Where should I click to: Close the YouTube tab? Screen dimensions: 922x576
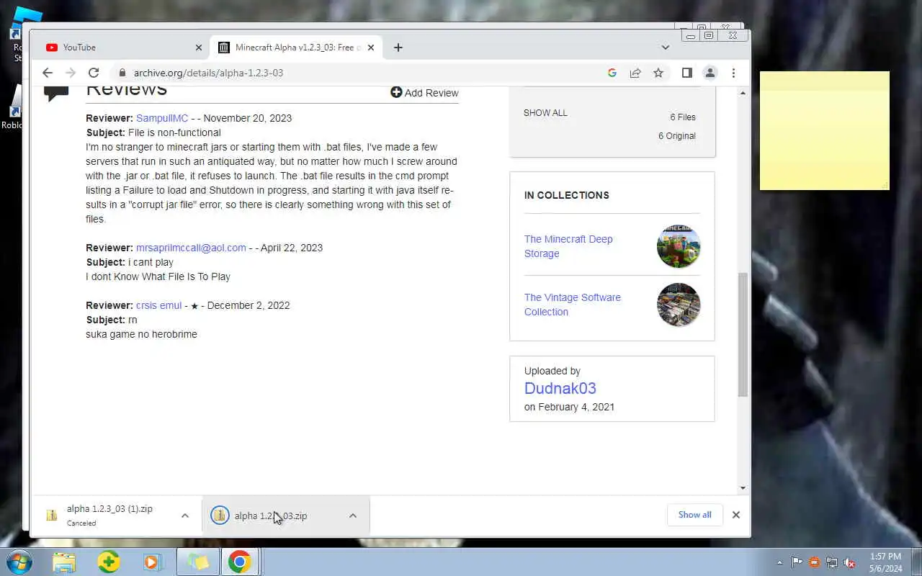tap(199, 48)
